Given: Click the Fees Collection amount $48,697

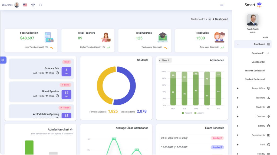Looking at the screenshot, I should tap(27, 38).
